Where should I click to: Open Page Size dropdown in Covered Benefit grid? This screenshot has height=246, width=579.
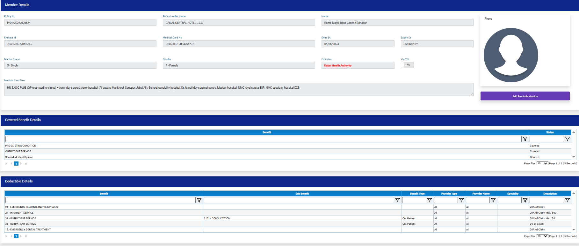point(542,164)
